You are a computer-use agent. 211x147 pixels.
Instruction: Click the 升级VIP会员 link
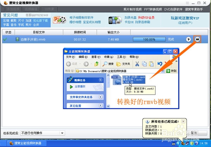click(x=146, y=18)
